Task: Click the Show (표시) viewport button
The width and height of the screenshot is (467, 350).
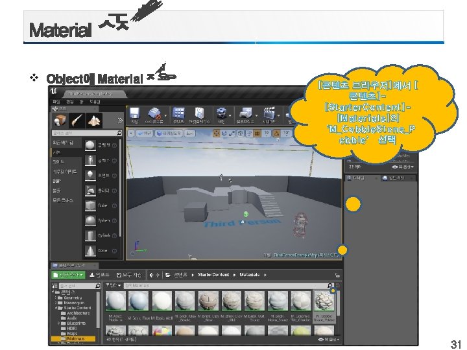Action: click(189, 134)
